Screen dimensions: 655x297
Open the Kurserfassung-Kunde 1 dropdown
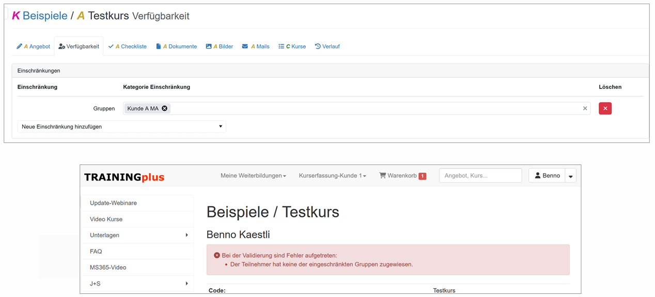[x=333, y=176]
